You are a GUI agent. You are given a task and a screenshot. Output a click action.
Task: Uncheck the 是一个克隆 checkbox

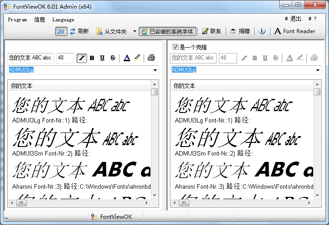click(x=175, y=47)
